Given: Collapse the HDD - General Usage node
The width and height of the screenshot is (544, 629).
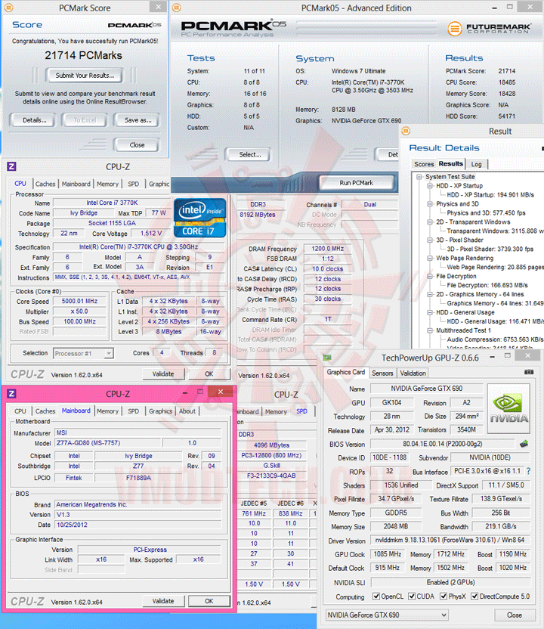Looking at the screenshot, I should coord(430,312).
